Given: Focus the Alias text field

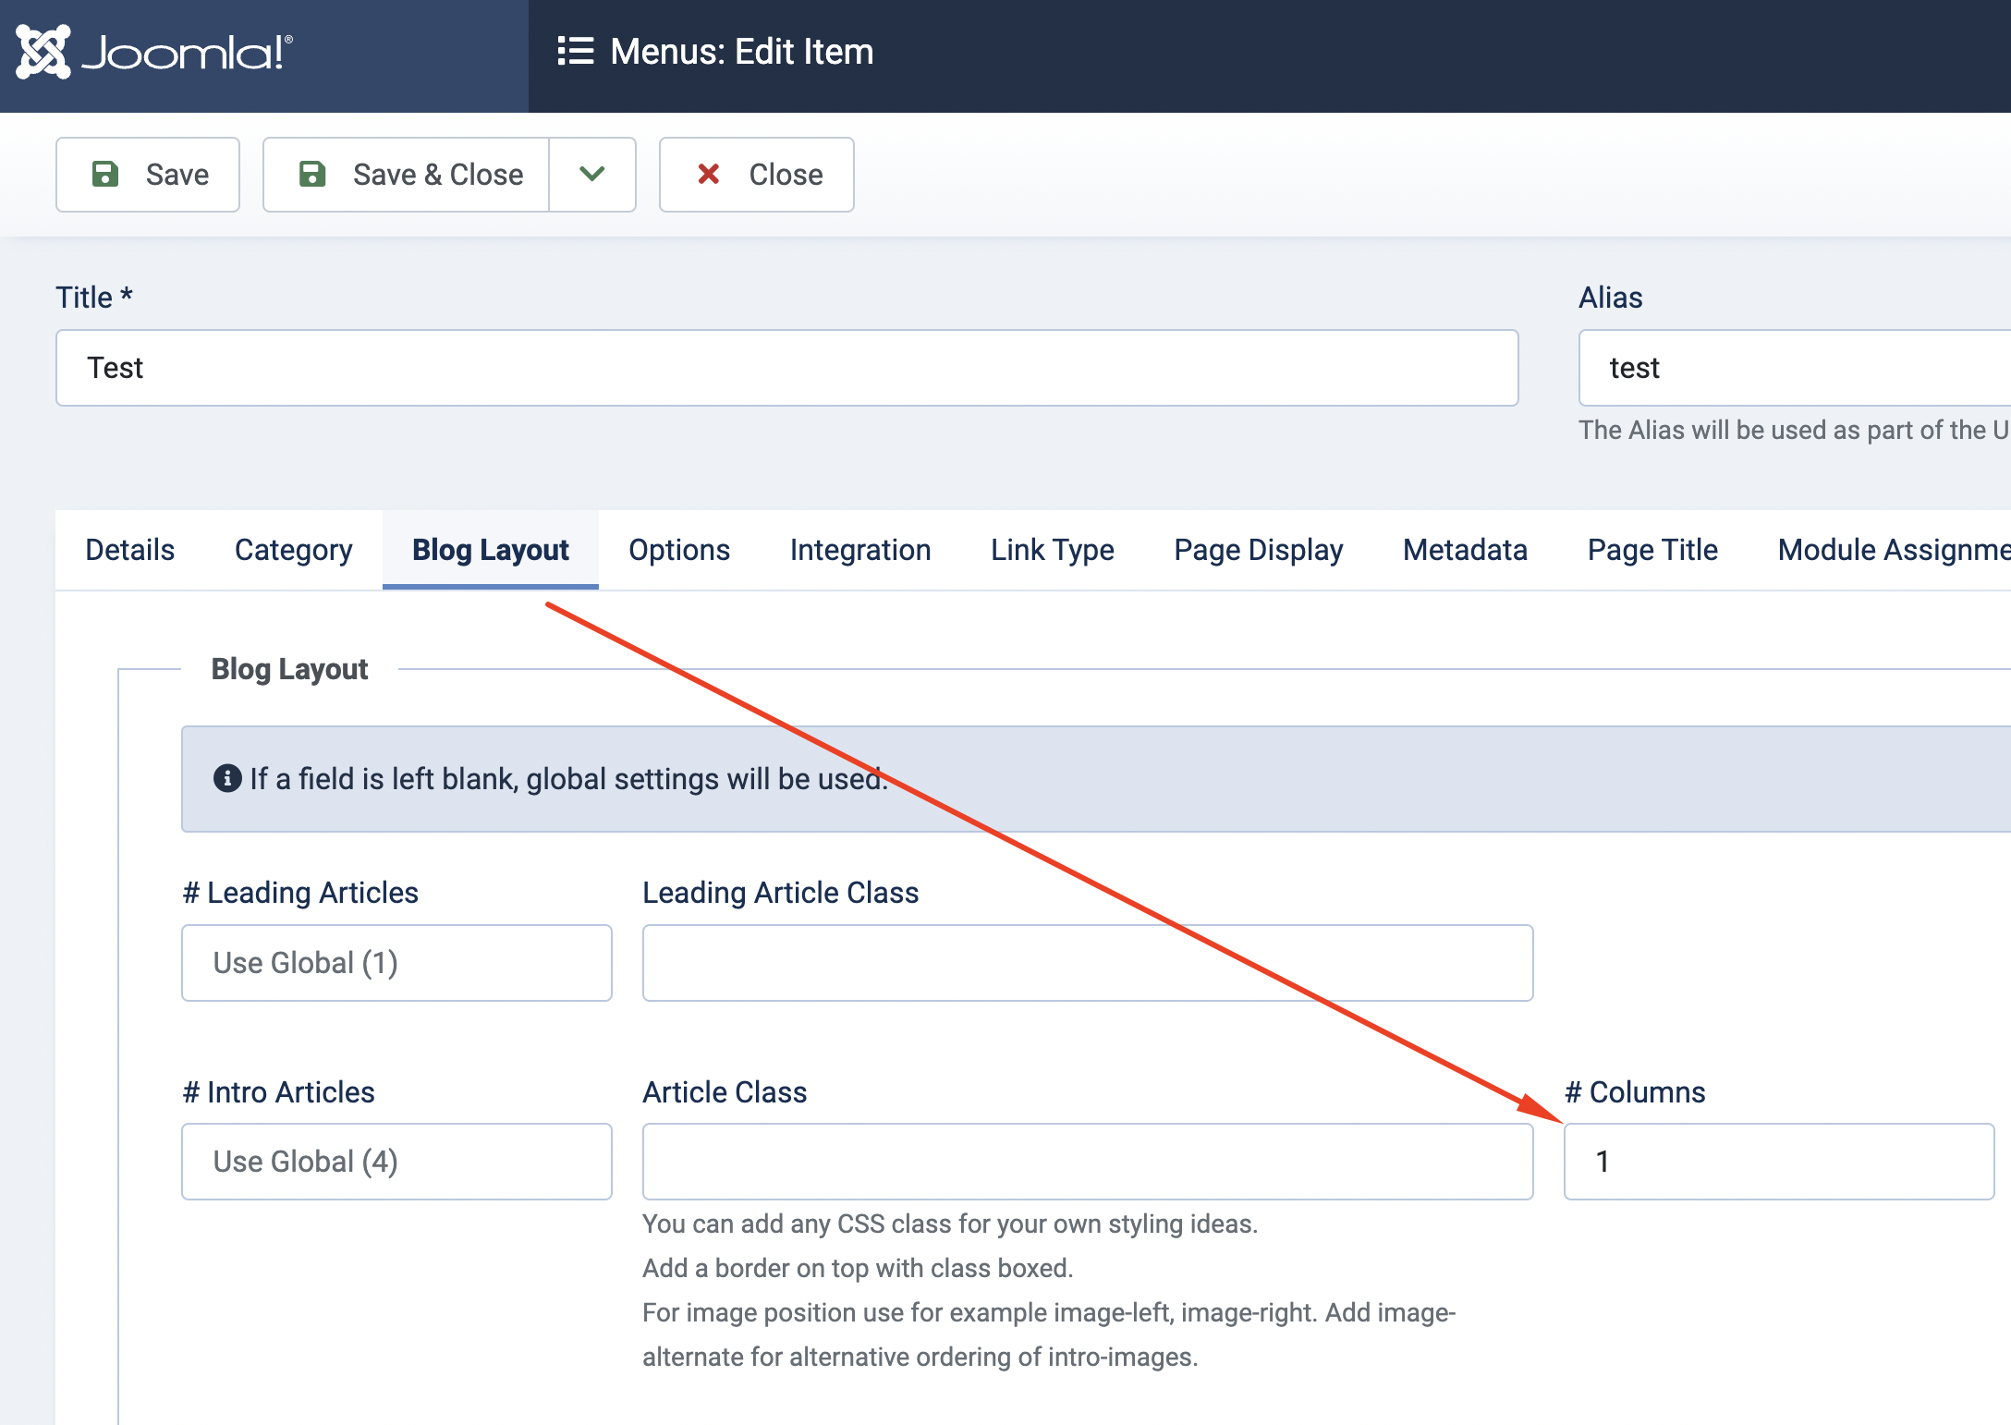Looking at the screenshot, I should [x=1793, y=368].
